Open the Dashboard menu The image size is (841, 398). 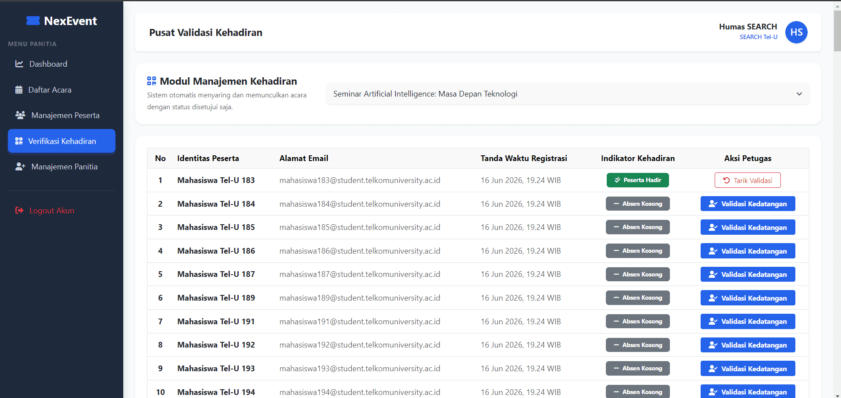pos(61,64)
